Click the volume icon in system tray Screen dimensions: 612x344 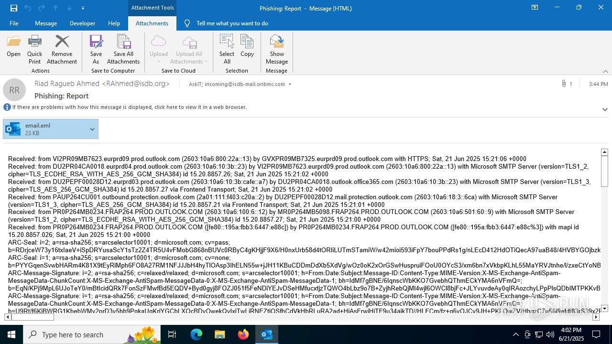550,334
